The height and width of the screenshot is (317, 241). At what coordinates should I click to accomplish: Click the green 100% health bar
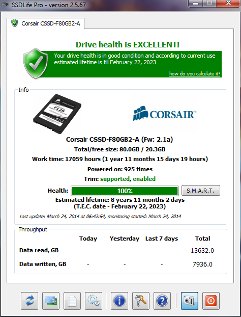coord(125,191)
